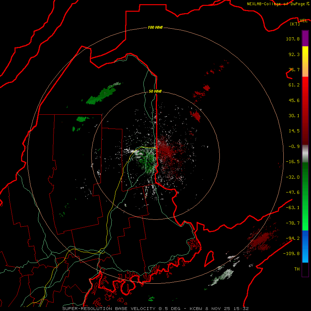Image resolution: width=311 pixels, height=311 pixels.
Task: Select the -109.8 legend value
Action: (291, 254)
